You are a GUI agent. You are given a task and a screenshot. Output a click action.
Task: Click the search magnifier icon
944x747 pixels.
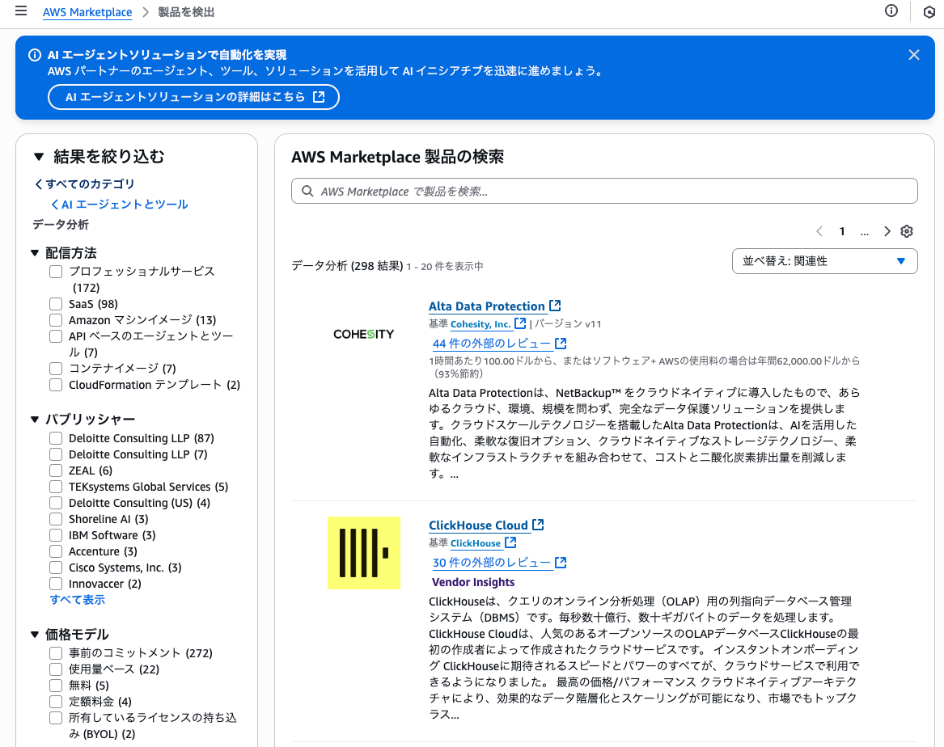307,192
